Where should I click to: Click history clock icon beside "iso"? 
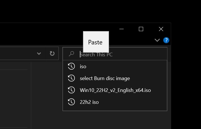(x=71, y=66)
